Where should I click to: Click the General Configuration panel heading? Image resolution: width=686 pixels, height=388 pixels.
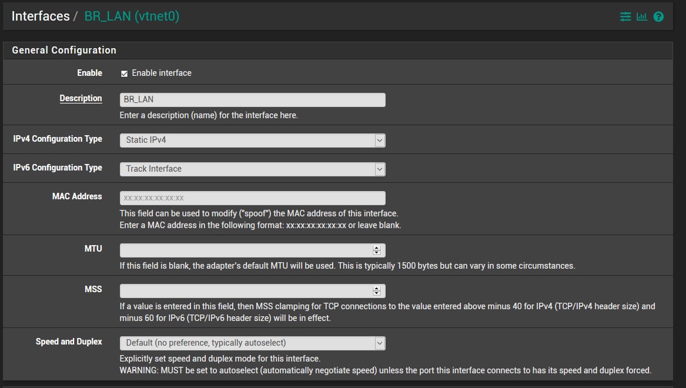pyautogui.click(x=64, y=51)
